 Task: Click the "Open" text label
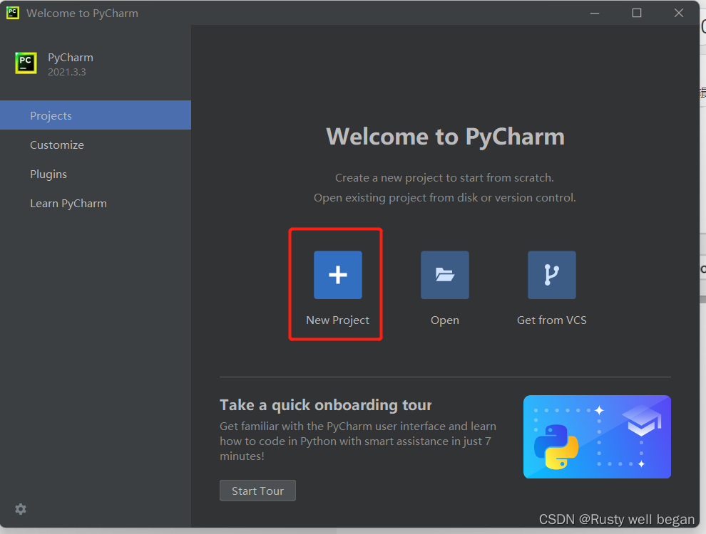[x=444, y=320]
